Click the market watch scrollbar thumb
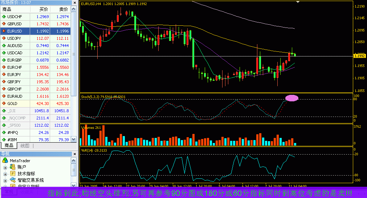The image size is (367, 198). pyautogui.click(x=74, y=54)
